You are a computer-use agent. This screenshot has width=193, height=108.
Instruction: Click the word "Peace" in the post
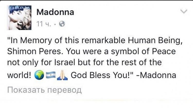coord(164,51)
